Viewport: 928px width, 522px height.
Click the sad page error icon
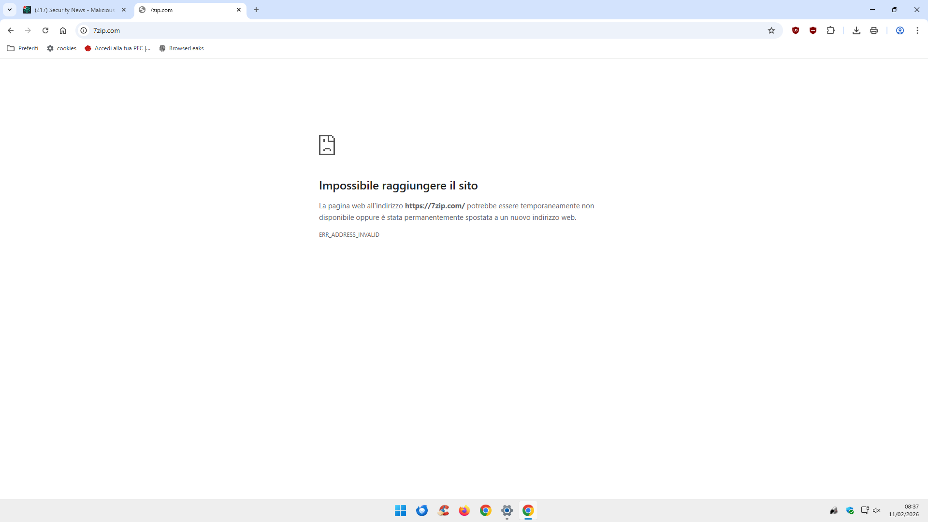(327, 145)
